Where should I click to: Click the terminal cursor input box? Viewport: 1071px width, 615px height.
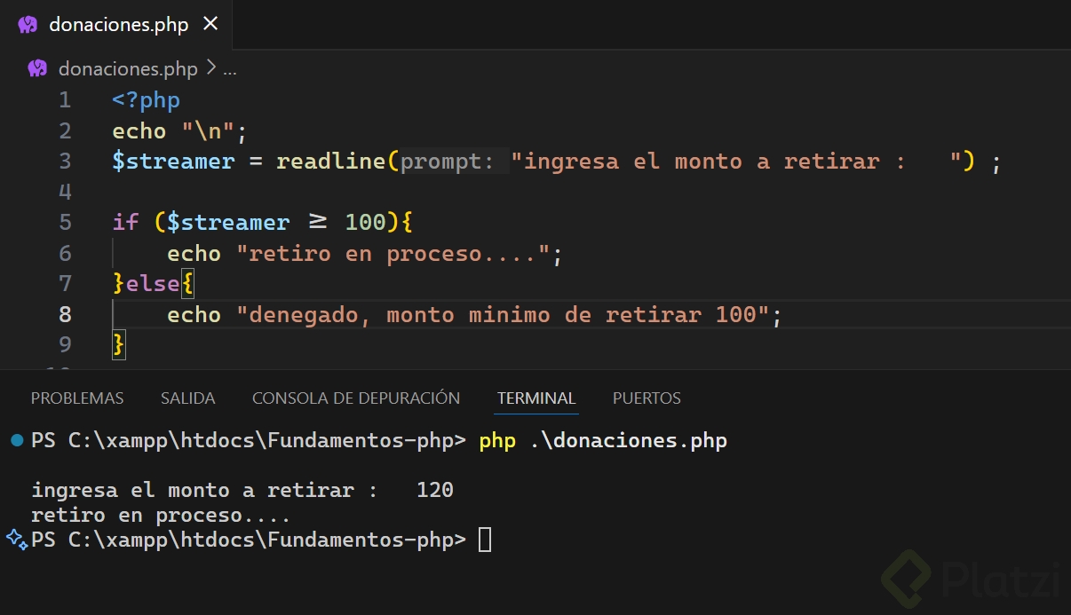pyautogui.click(x=485, y=540)
